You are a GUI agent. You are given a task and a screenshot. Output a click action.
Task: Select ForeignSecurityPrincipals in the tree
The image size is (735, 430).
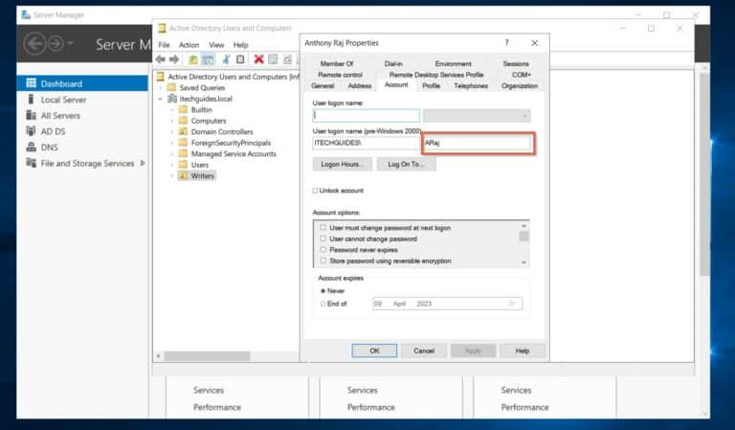click(231, 143)
